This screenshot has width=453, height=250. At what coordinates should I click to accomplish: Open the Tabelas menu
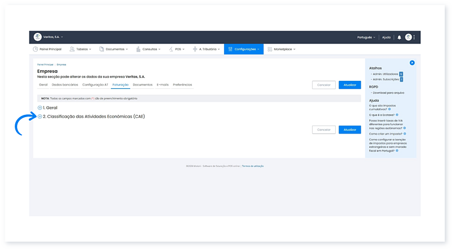pos(82,49)
